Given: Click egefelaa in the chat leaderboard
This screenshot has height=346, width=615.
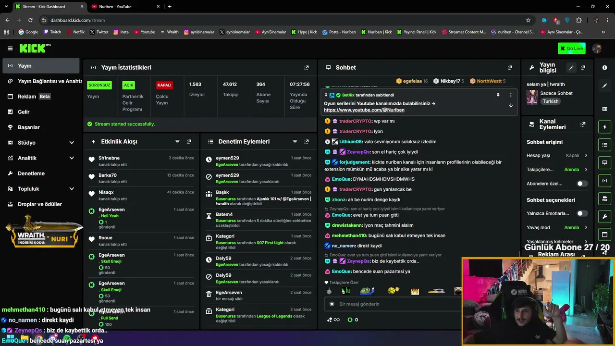Looking at the screenshot, I should (x=412, y=81).
